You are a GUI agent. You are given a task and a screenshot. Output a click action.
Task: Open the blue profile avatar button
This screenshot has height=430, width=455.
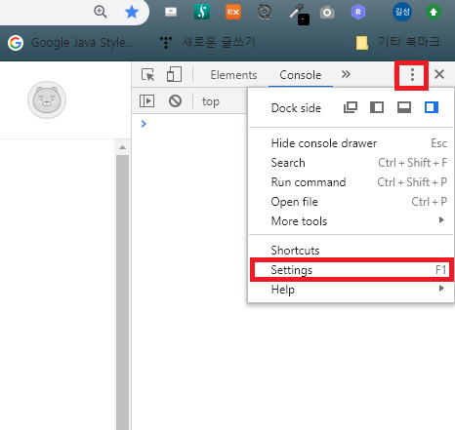[x=402, y=12]
